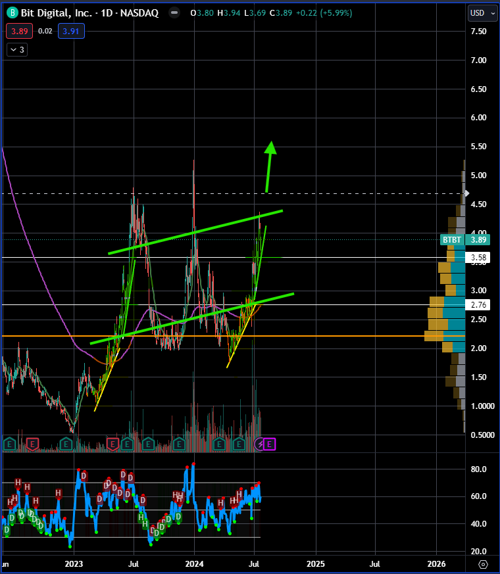Click the red earnings marker before 2023
The width and height of the screenshot is (500, 574).
point(33,444)
